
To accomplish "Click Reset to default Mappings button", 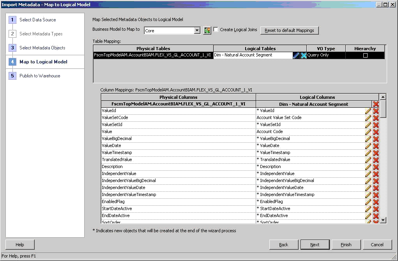I will tap(289, 30).
